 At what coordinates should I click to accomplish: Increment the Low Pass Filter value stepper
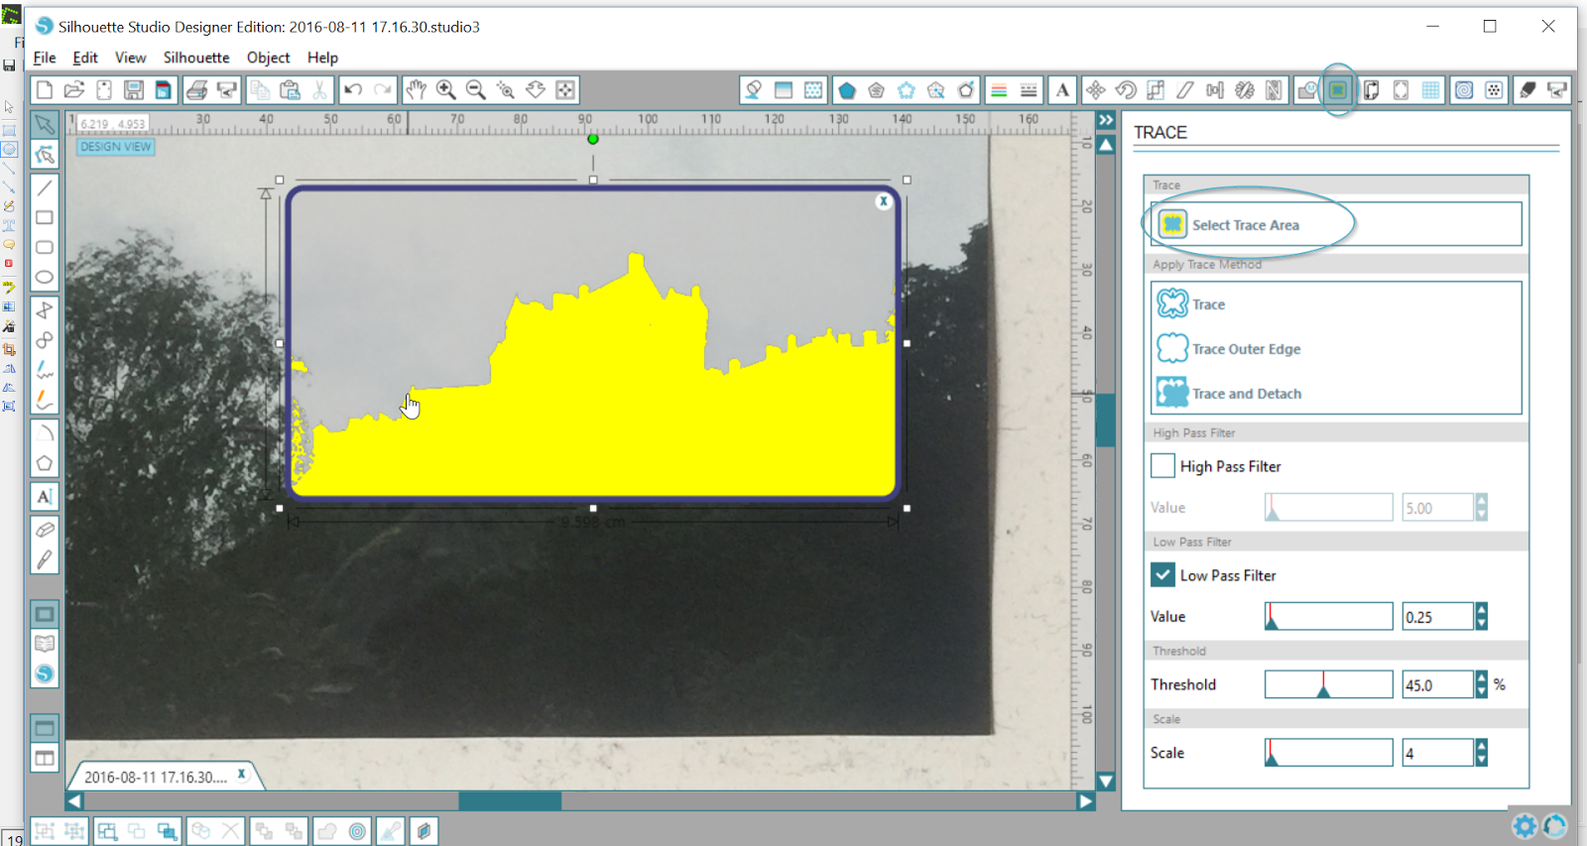click(x=1482, y=610)
